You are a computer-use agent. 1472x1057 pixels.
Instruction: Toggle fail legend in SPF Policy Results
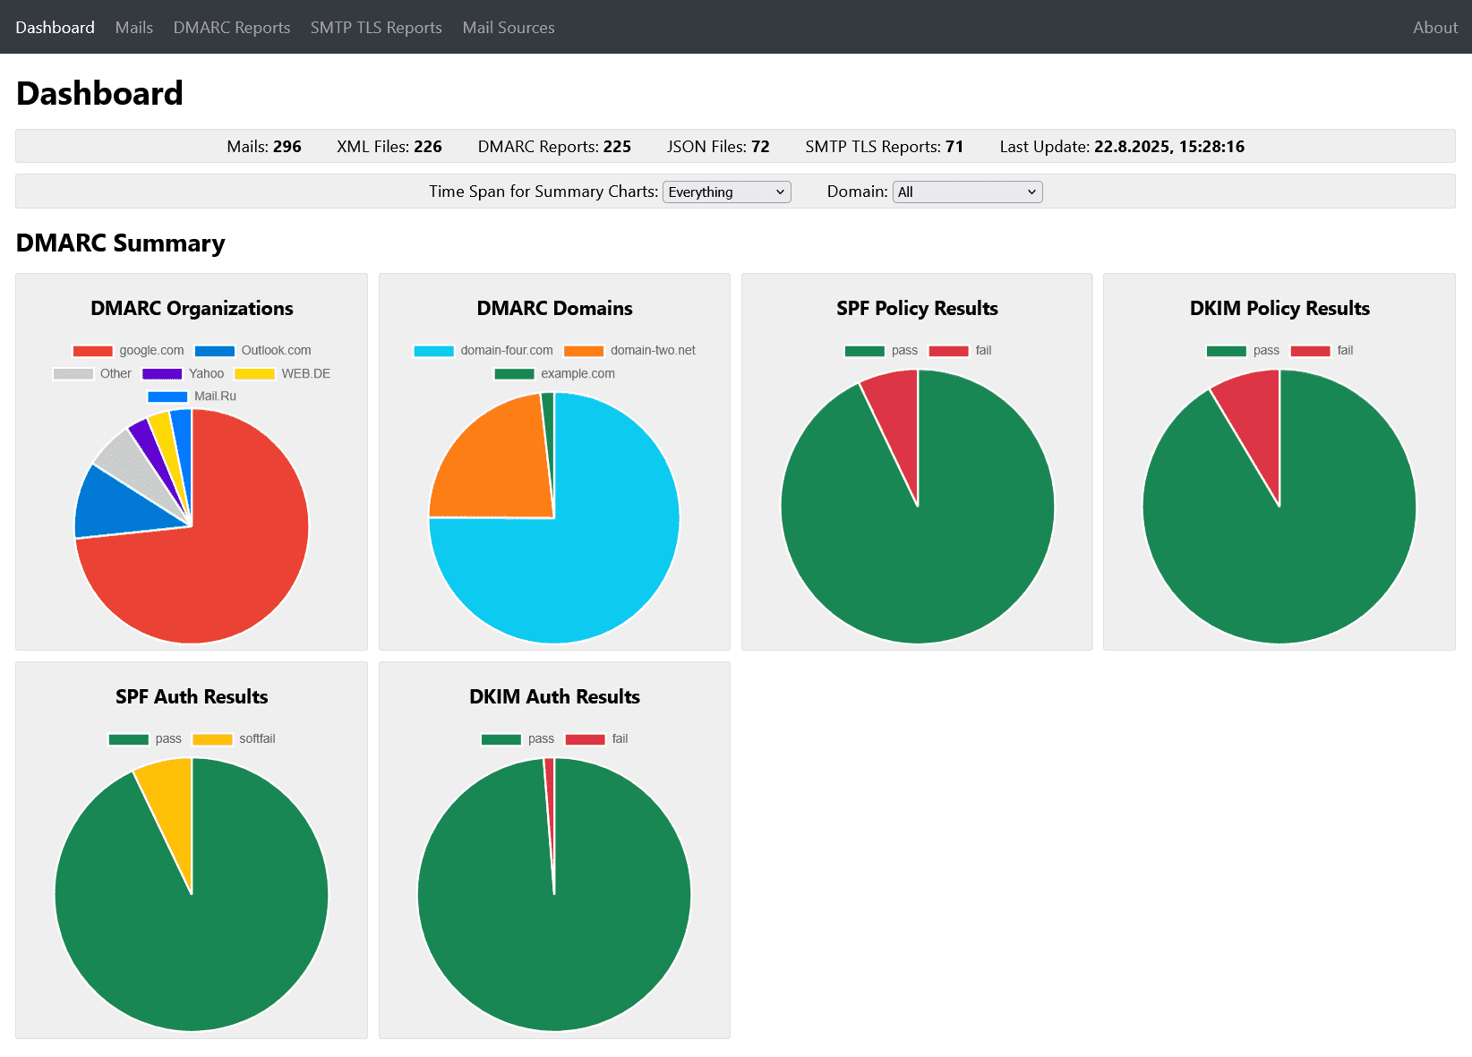[961, 351]
